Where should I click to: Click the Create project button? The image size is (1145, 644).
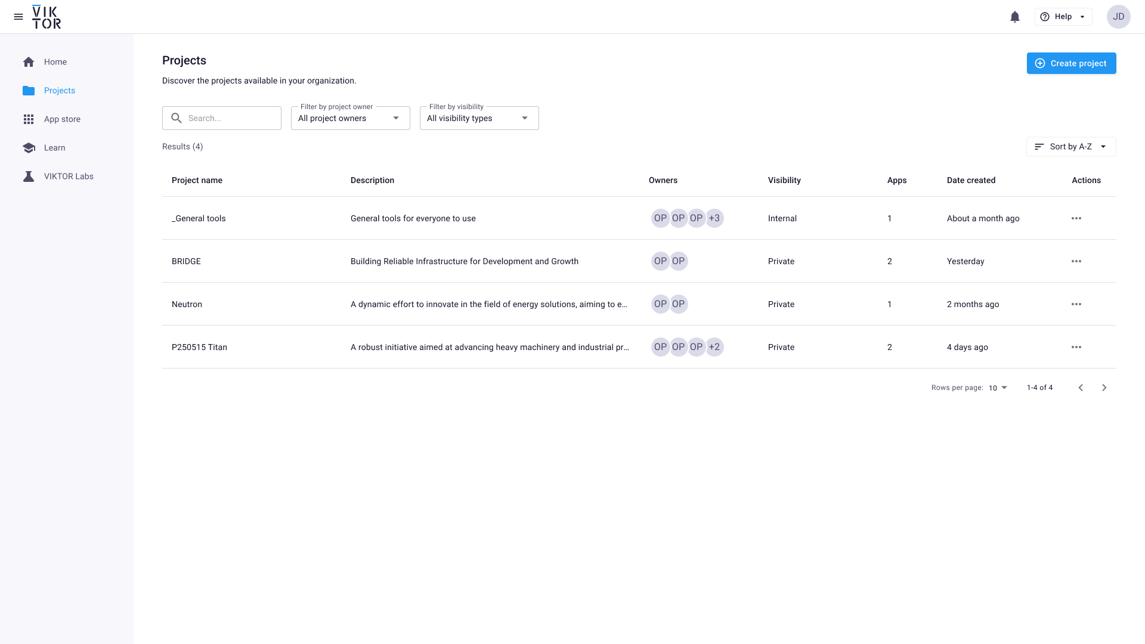[1071, 63]
